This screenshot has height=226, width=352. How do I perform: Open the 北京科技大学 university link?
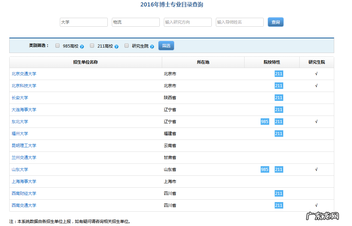pos(24,85)
